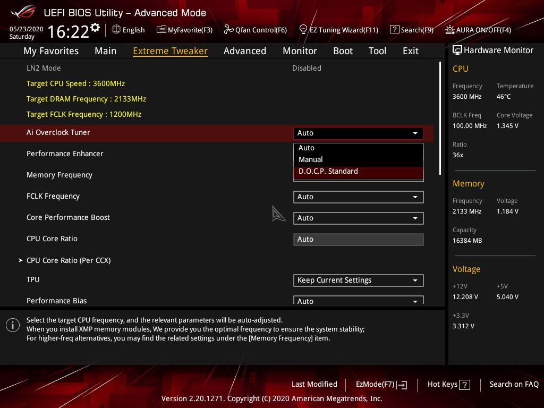
Task: Open the FCLK Frequency dropdown
Action: pos(359,197)
